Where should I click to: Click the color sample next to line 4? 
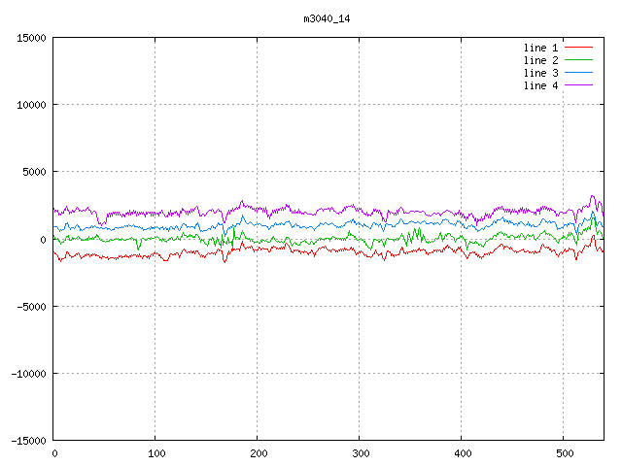pyautogui.click(x=578, y=85)
